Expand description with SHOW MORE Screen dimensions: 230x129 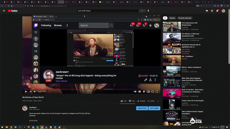pyautogui.click(x=33, y=121)
